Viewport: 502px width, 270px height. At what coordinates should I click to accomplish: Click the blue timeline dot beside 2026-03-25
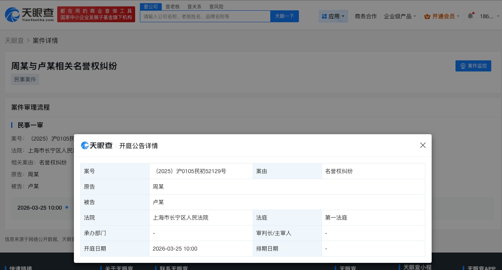point(67,207)
